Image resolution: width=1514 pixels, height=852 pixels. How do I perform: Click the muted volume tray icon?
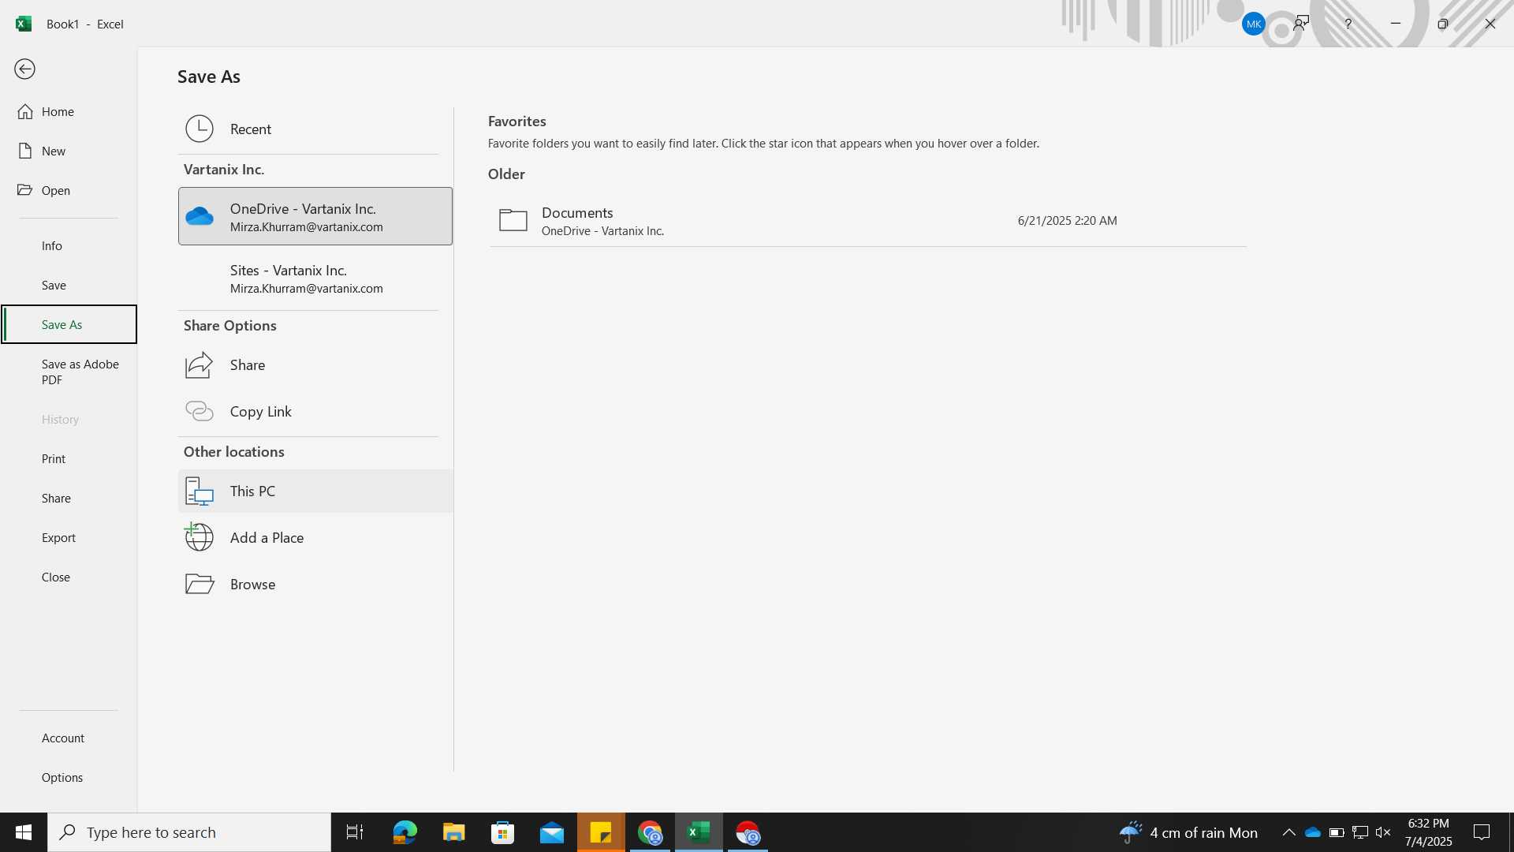[1383, 832]
